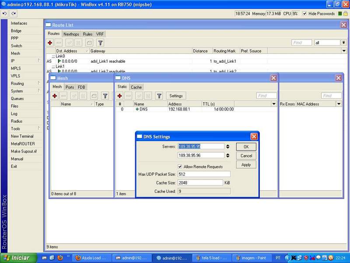Open Interfaces from sidebar menu
Screen dimensions: 350x263
click(x=19, y=23)
